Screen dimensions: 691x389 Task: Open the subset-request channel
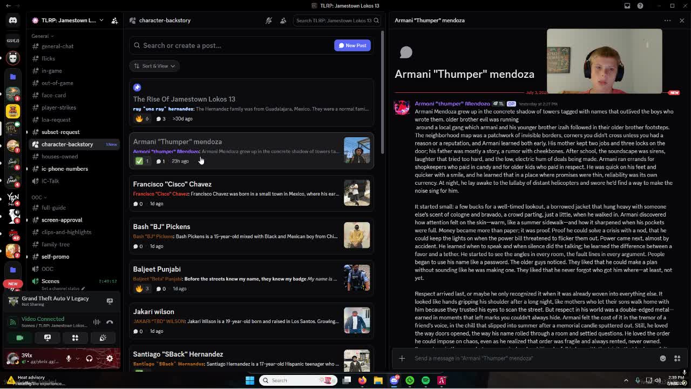tap(75, 132)
